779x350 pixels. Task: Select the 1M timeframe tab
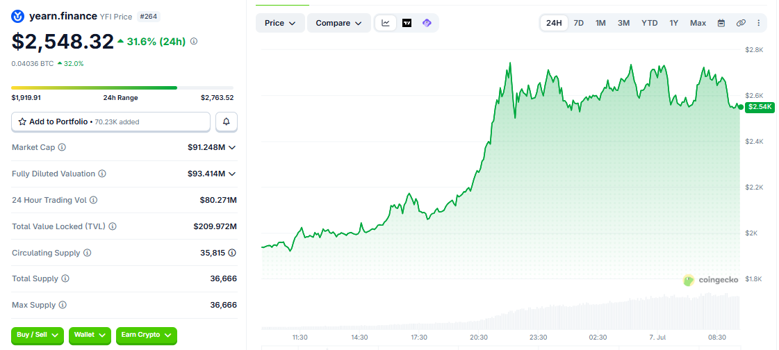pyautogui.click(x=600, y=23)
